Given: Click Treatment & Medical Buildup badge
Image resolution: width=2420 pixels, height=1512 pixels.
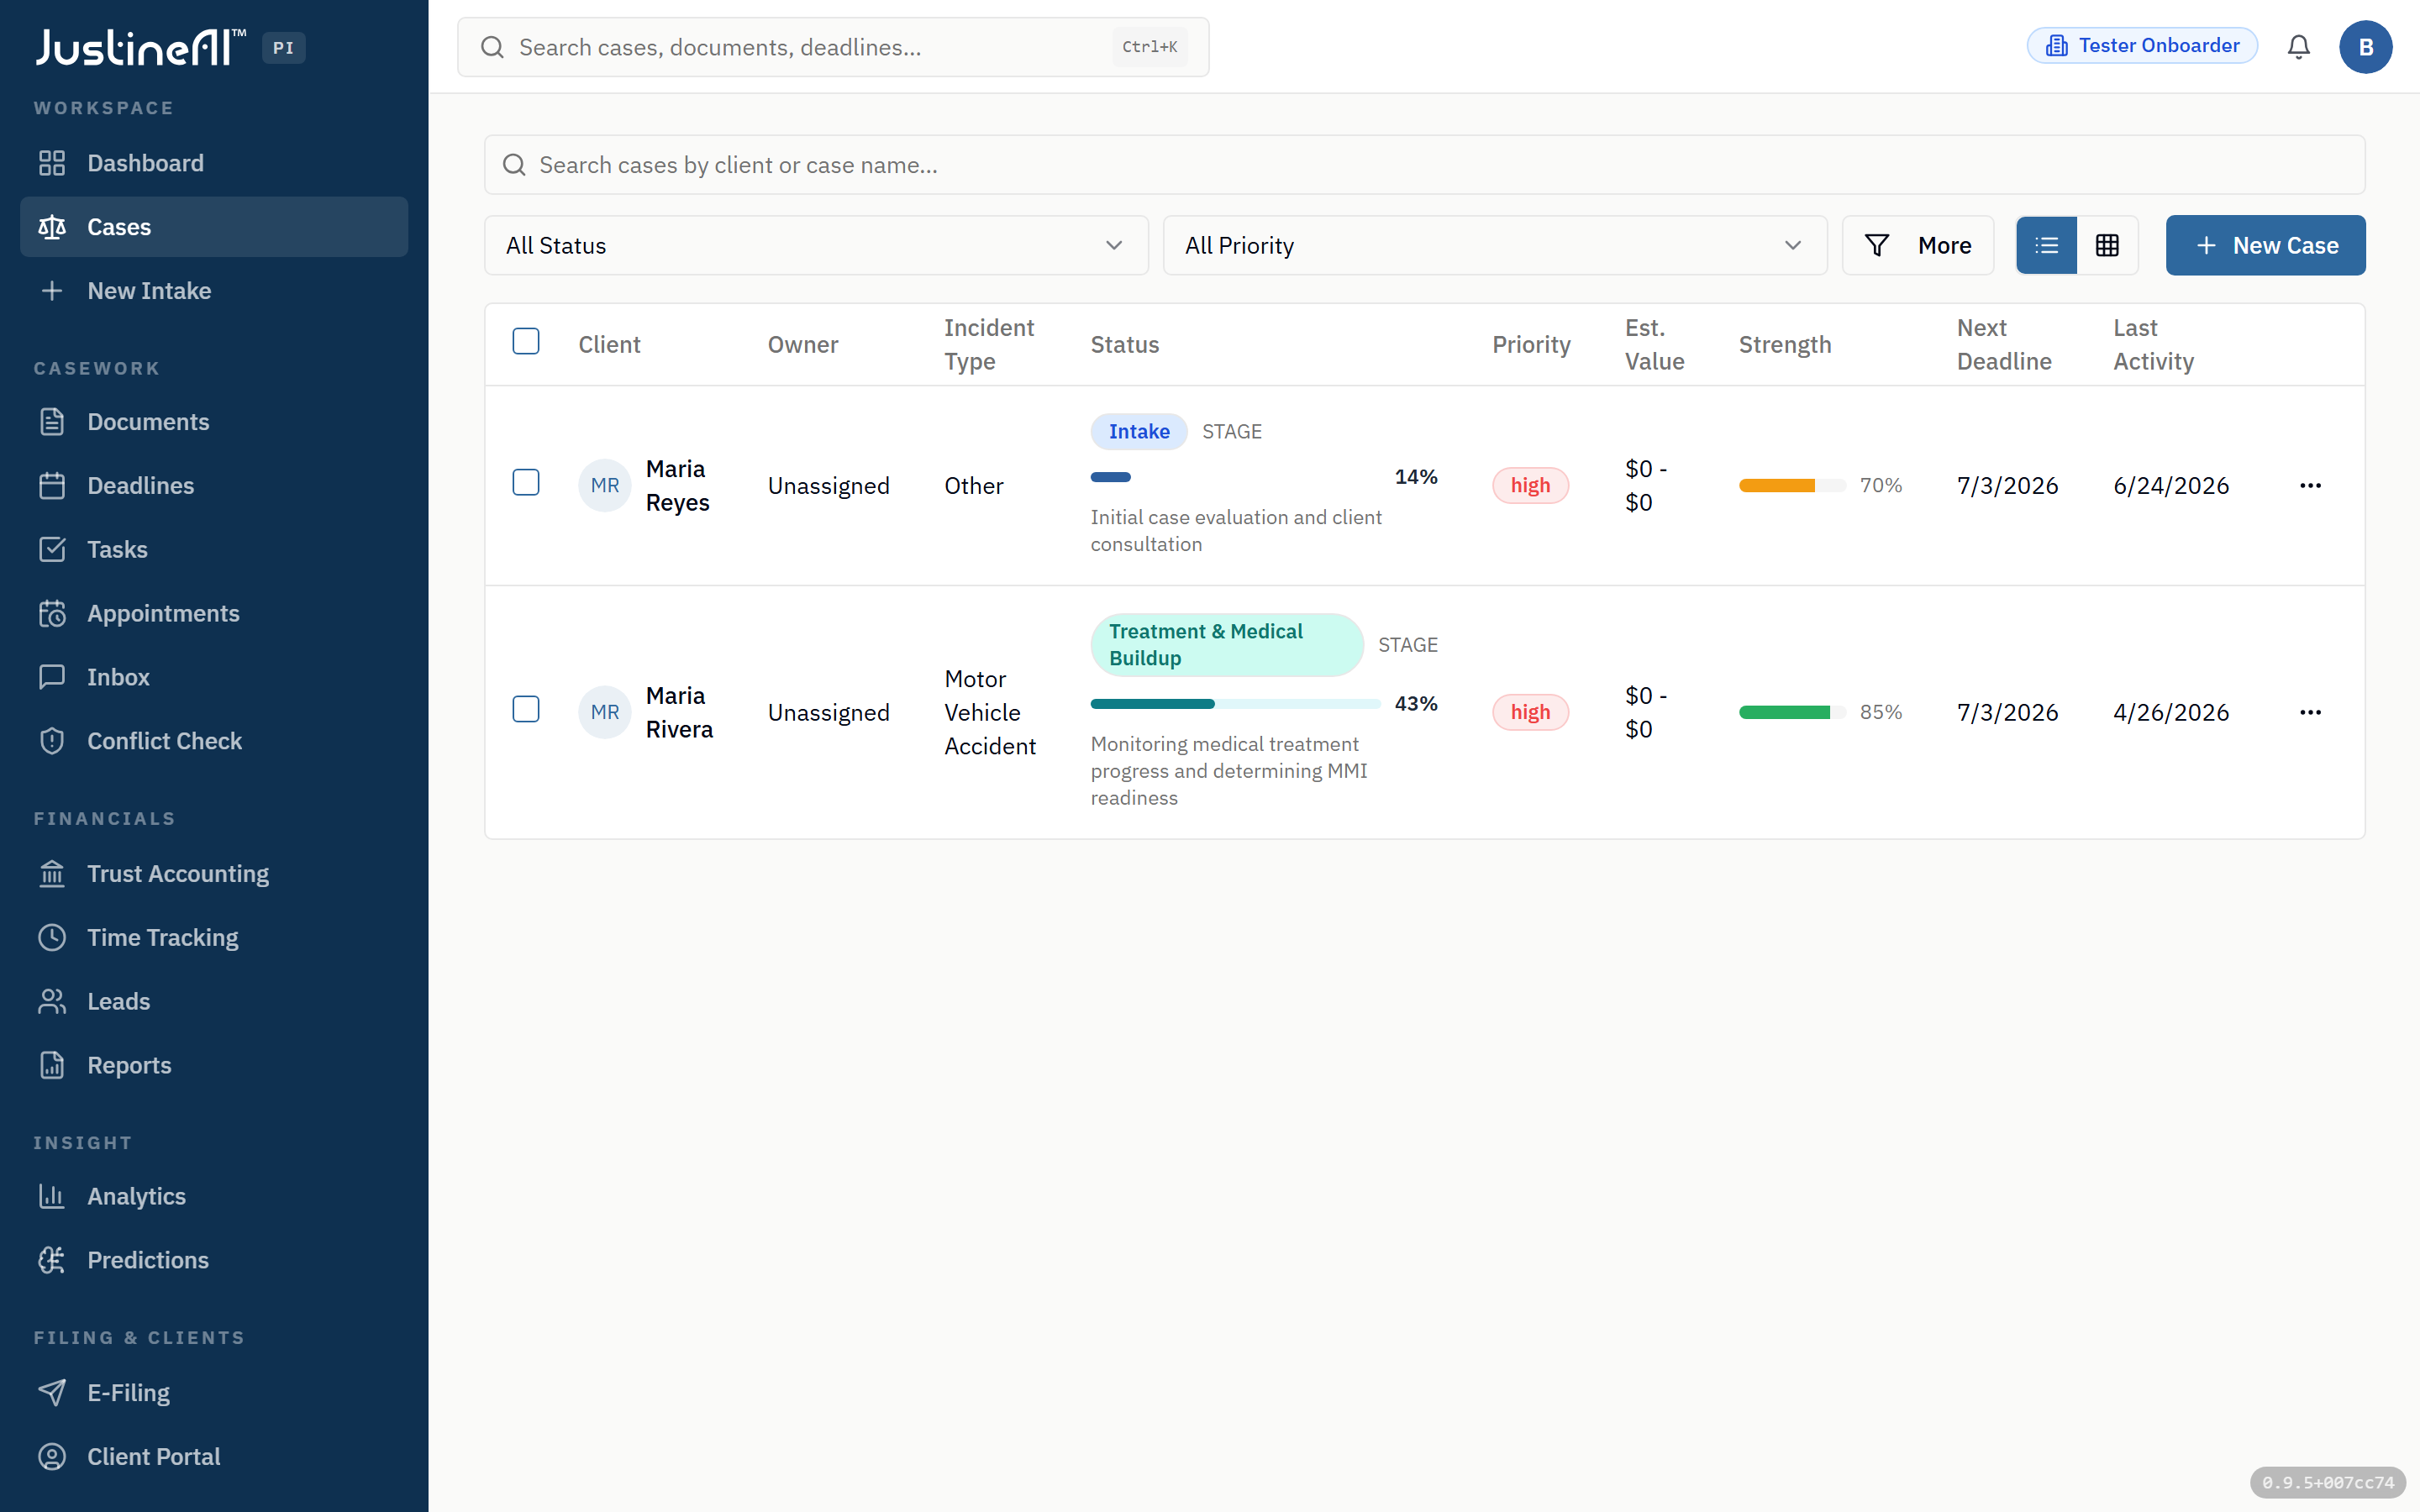Looking at the screenshot, I should [1226, 645].
